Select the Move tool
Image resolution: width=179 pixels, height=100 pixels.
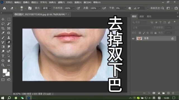[x=3, y=19]
